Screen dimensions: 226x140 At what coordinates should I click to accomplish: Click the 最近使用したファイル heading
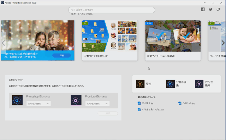pos(147,97)
